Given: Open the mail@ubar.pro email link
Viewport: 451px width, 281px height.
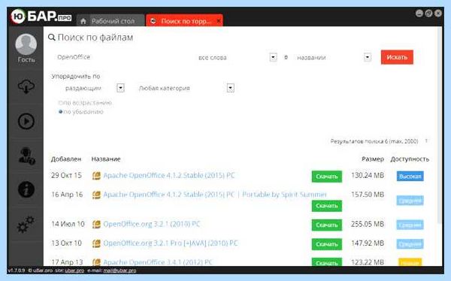Looking at the screenshot, I should (x=120, y=270).
